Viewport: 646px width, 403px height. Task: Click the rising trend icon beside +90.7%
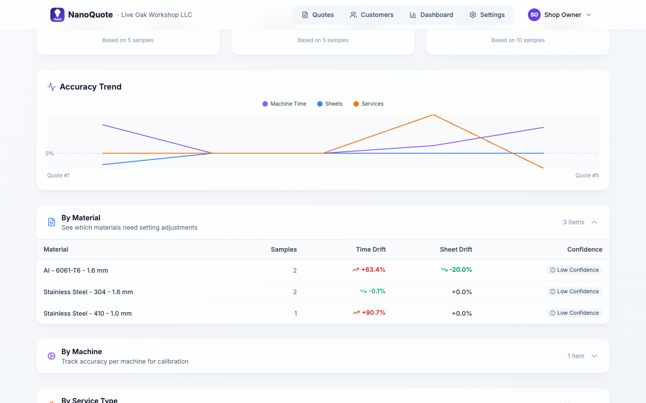point(356,313)
